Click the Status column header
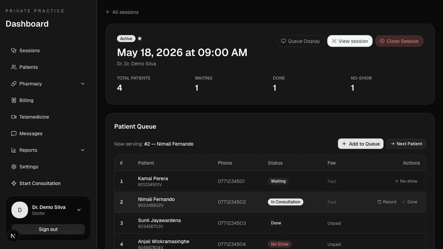The height and width of the screenshot is (249, 443). (275, 163)
